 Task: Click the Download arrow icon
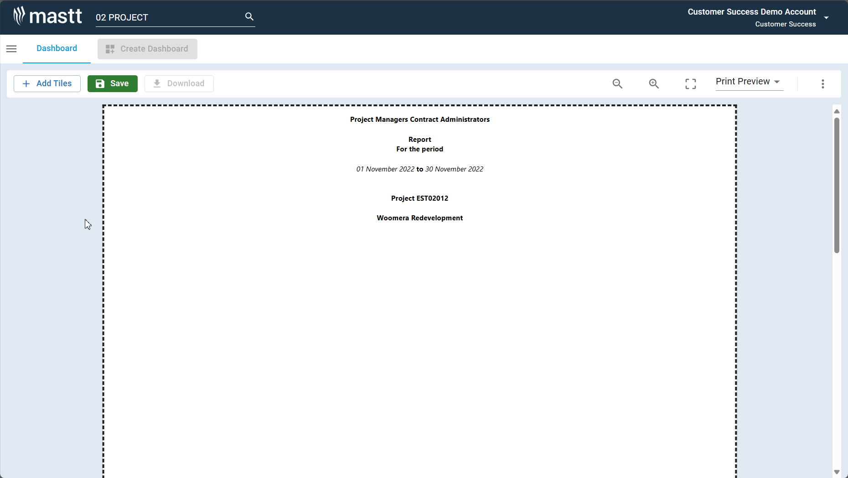(x=157, y=83)
